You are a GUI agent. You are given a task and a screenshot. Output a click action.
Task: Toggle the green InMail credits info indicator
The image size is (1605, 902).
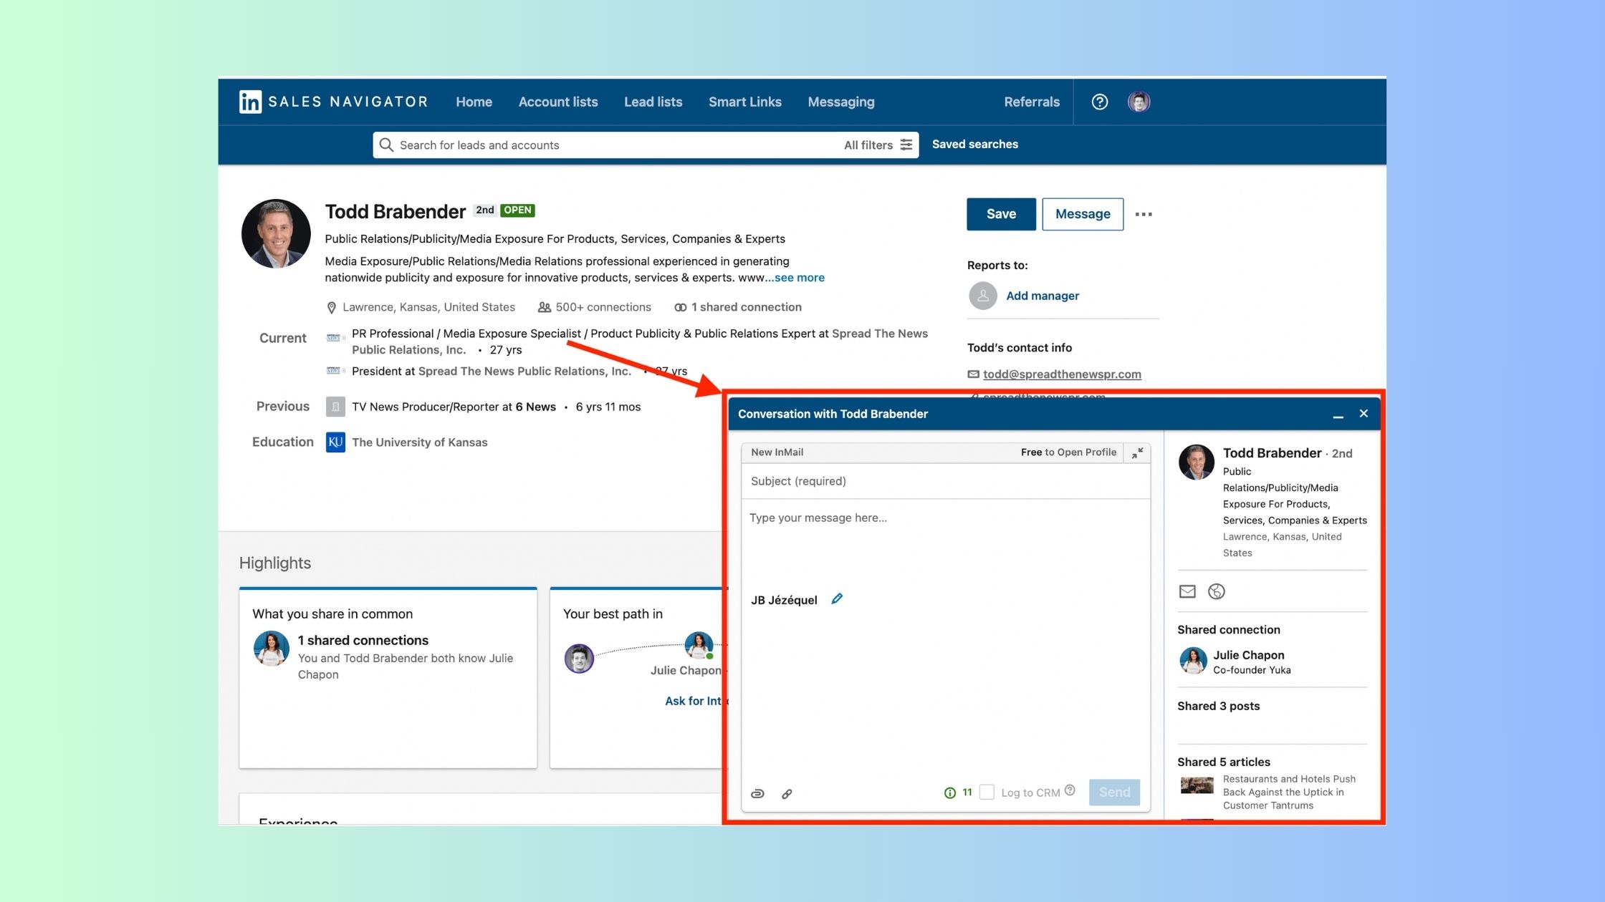tap(949, 792)
